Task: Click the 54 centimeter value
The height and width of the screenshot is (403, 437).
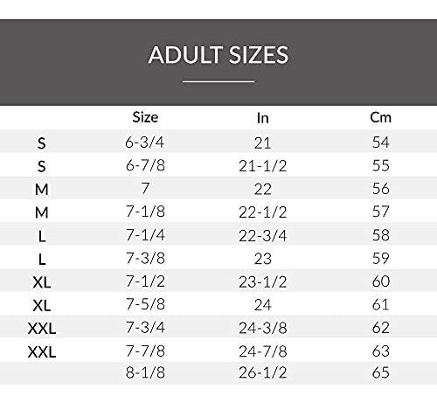Action: [x=380, y=142]
